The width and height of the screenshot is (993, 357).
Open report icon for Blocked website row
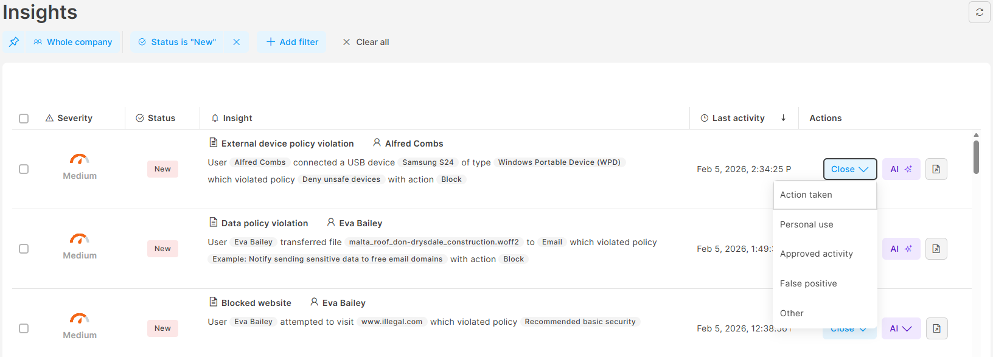coord(936,328)
